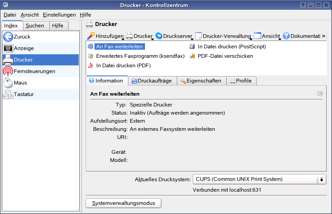Open the Einstellungen menu
The width and height of the screenshot is (332, 214).
click(x=59, y=15)
